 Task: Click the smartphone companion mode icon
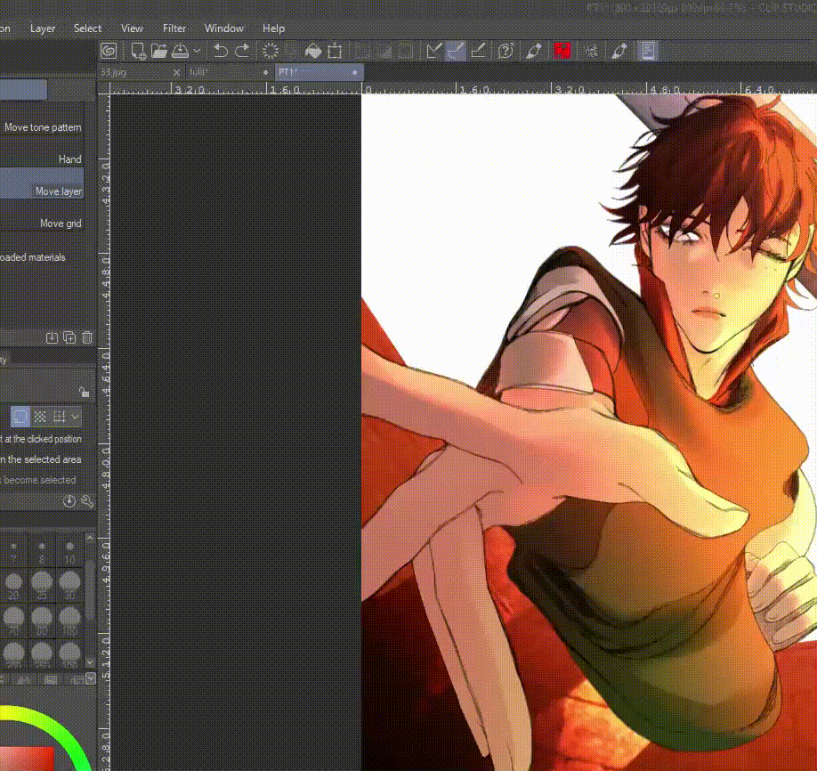pos(648,51)
